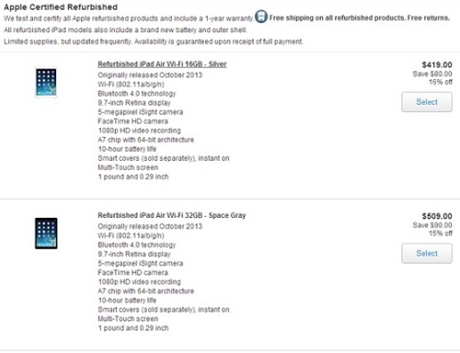This screenshot has height=353, width=460.
Task: Select the $419.00 Silver iPad Air
Action: 427,102
